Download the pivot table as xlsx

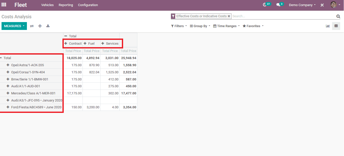[48, 26]
